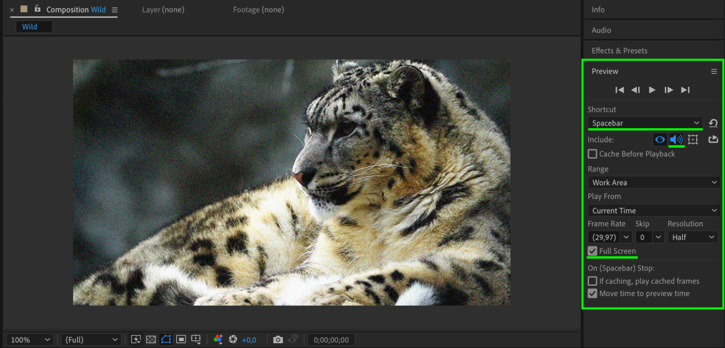Reset the preview shortcut settings
Screen dimensions: 725x348
coord(713,123)
